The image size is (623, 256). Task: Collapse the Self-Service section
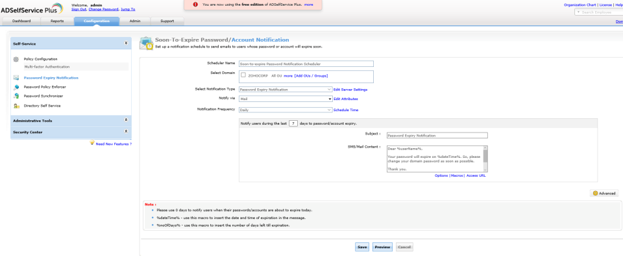point(126,43)
